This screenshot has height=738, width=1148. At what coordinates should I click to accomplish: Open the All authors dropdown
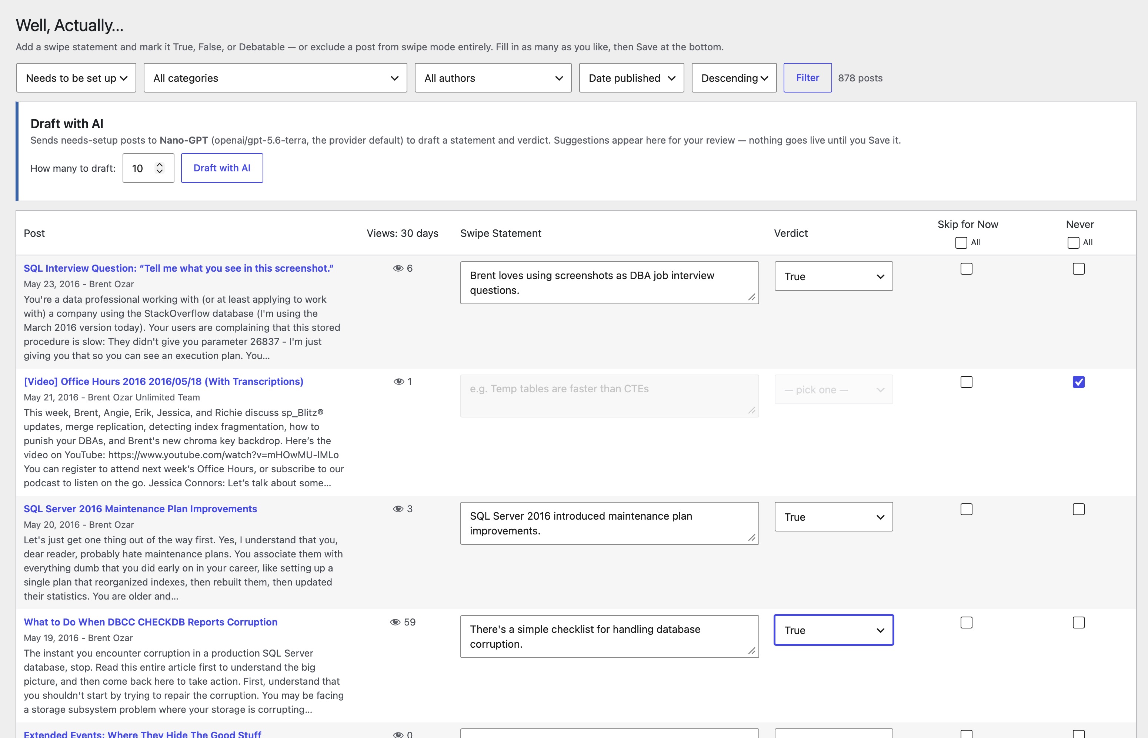[493, 78]
